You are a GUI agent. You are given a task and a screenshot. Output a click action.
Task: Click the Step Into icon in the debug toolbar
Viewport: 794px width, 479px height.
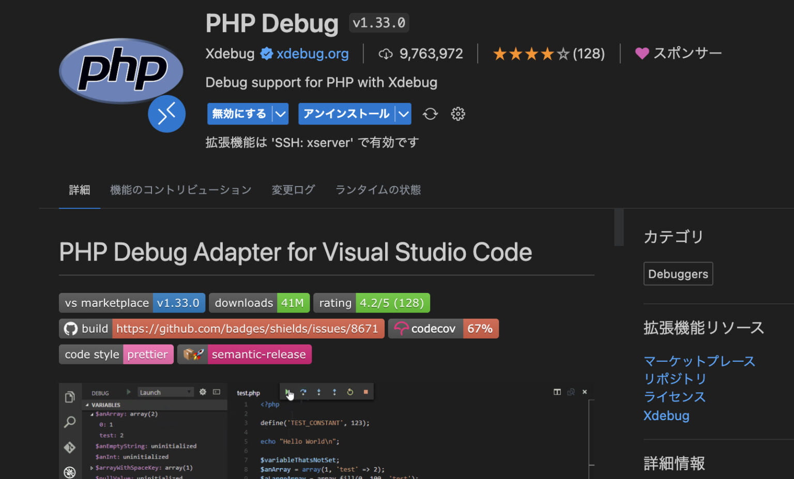(319, 392)
